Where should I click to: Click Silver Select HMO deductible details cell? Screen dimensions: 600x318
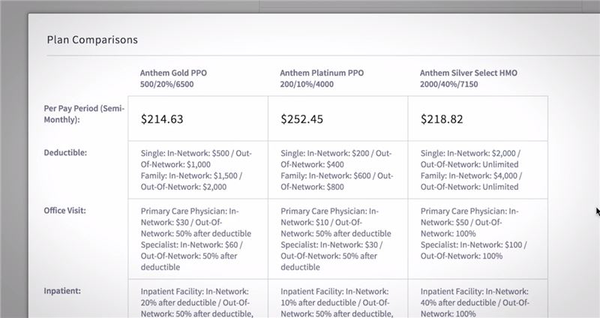478,170
